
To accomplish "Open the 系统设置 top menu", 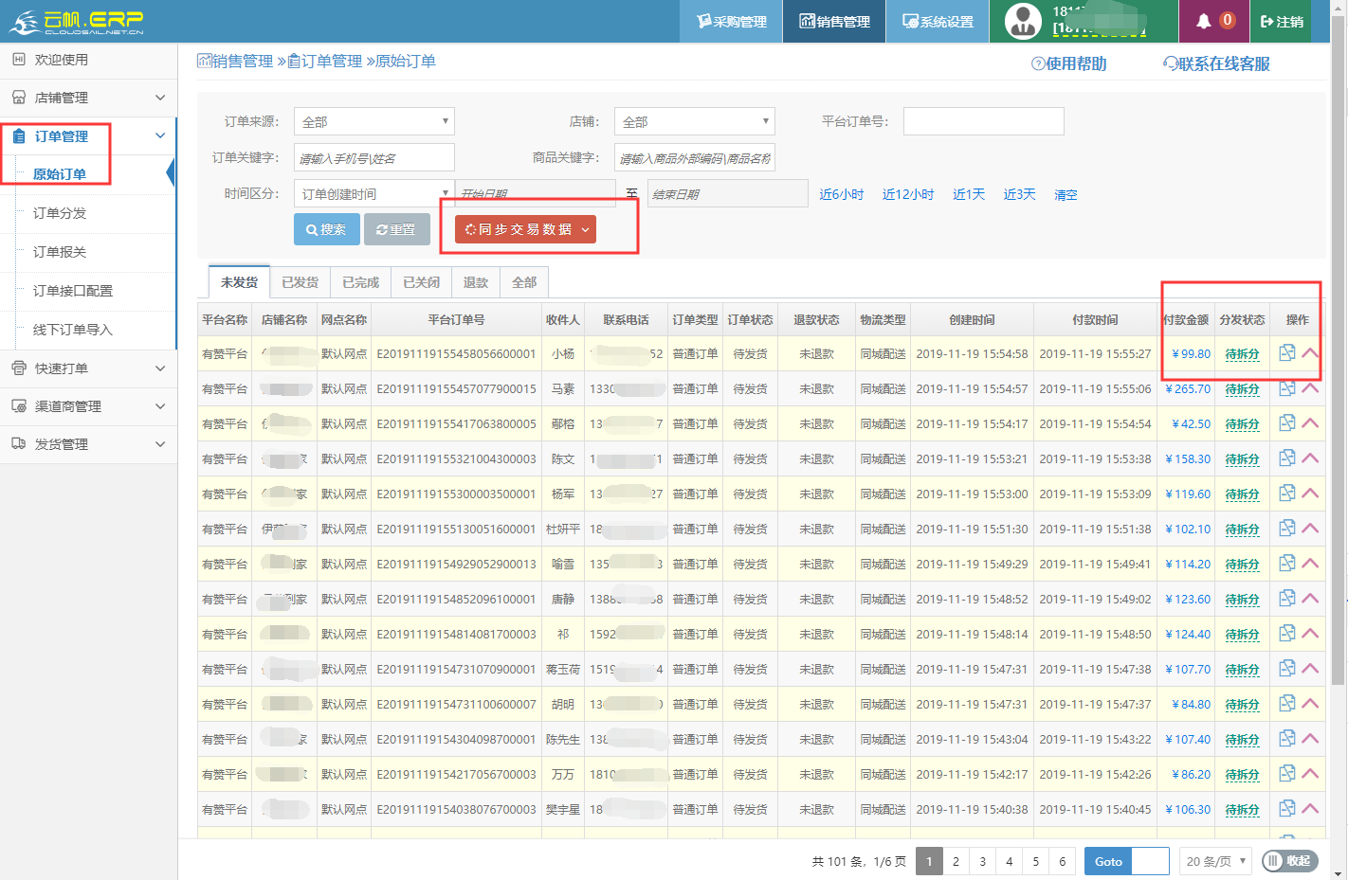I will tap(938, 21).
